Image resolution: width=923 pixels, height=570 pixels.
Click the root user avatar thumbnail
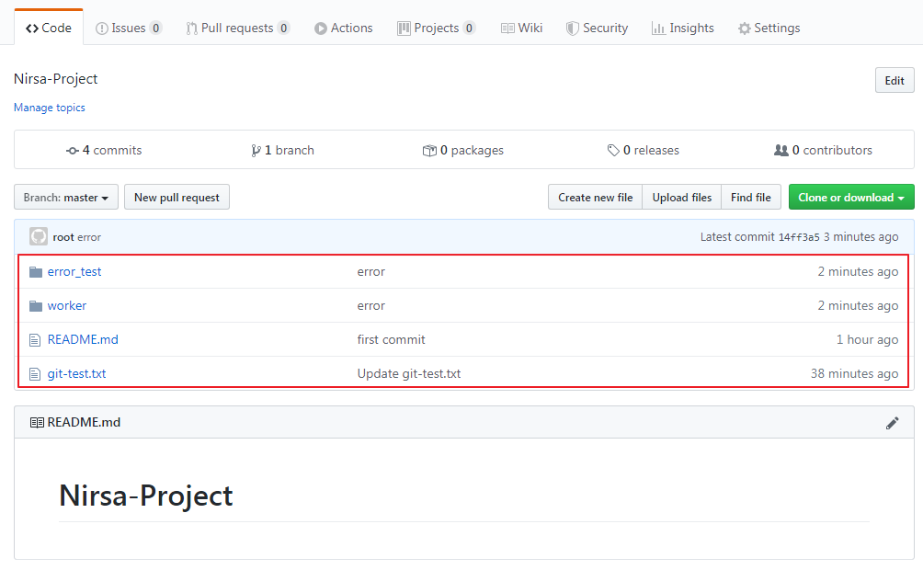[x=38, y=236]
